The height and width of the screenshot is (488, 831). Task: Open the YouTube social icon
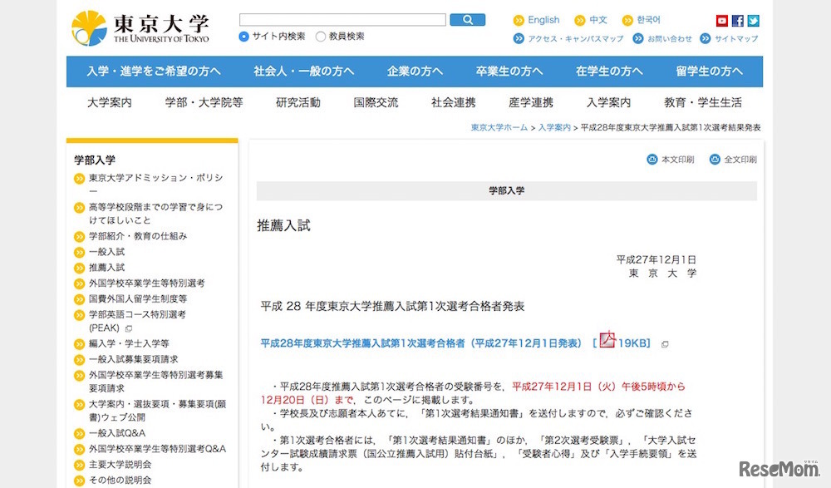coord(722,21)
